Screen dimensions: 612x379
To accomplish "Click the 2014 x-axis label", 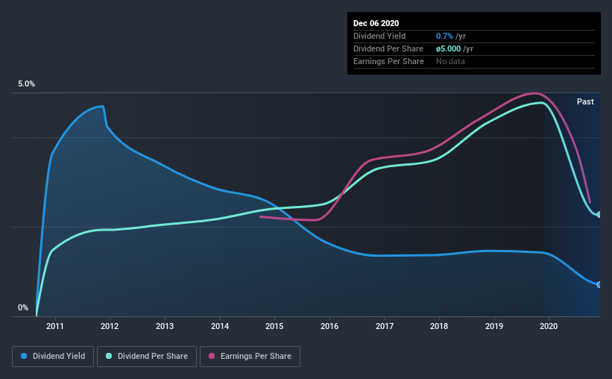I will coord(220,326).
